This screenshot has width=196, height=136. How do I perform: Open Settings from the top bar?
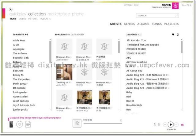(127, 5)
